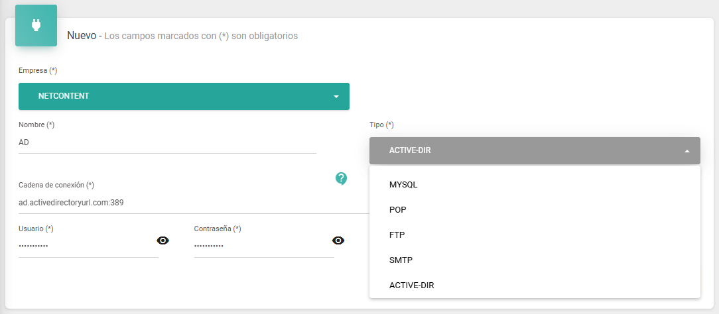Show the Usuario field value with eye icon
Viewport: 719px width, 314px height.
pyautogui.click(x=163, y=240)
